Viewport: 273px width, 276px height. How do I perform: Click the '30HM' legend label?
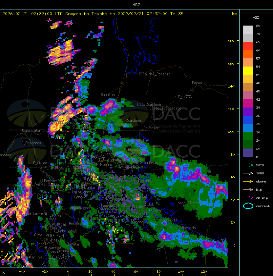pyautogui.click(x=260, y=173)
